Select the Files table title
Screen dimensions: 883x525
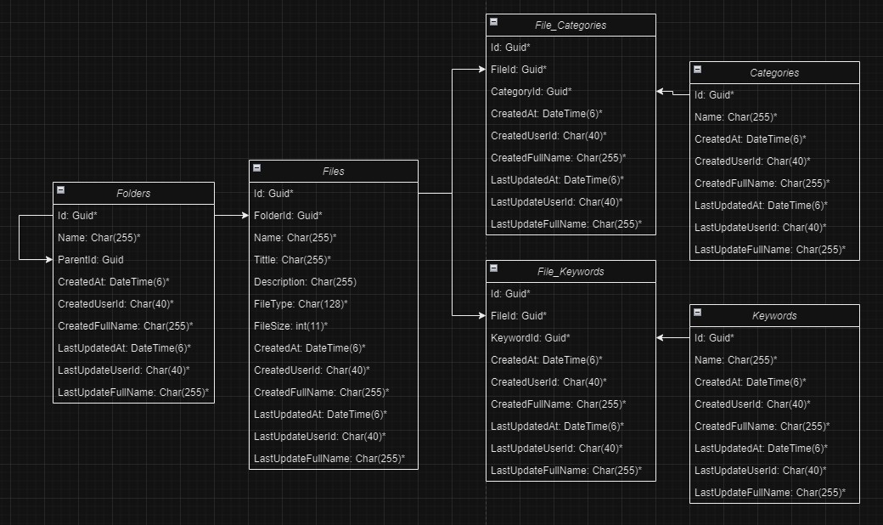point(334,172)
